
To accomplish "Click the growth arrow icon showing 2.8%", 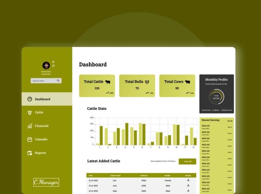I will coord(107,93).
